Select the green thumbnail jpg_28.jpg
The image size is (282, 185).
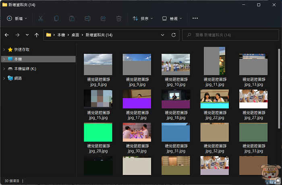click(x=98, y=133)
